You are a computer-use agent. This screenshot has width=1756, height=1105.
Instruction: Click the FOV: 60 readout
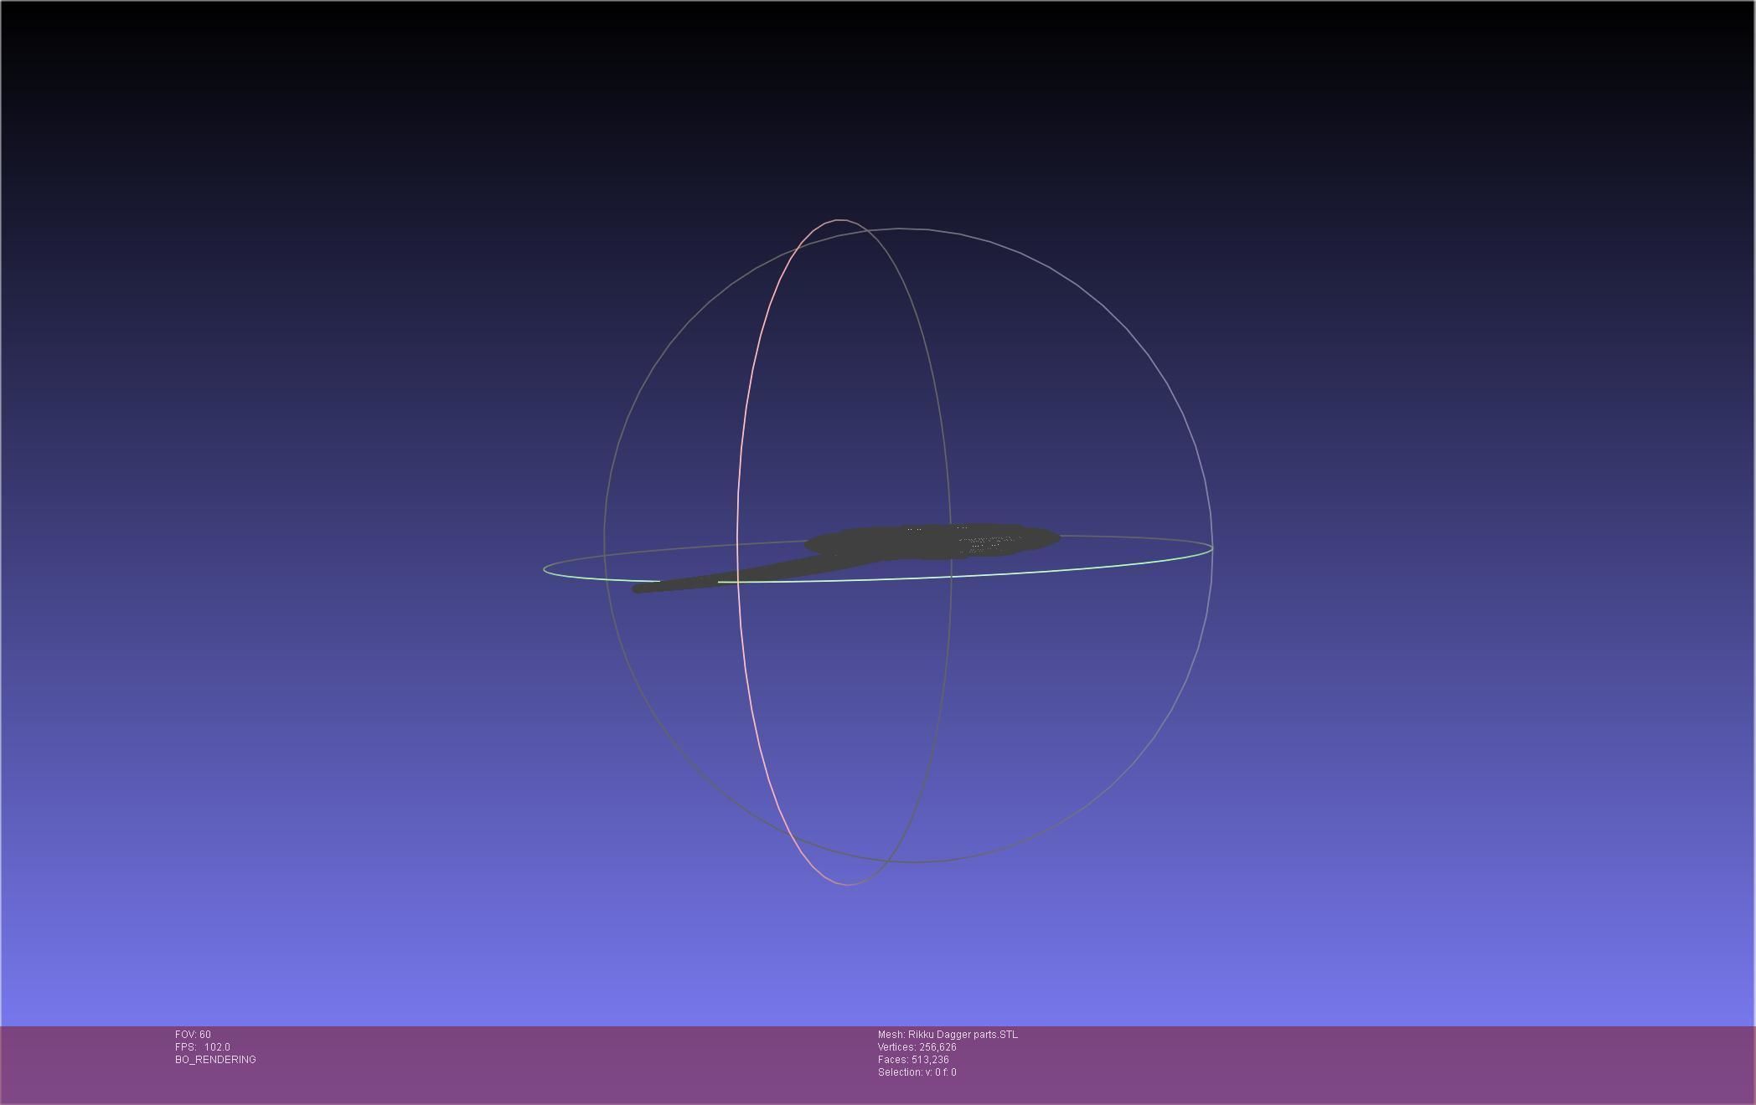(x=193, y=1035)
